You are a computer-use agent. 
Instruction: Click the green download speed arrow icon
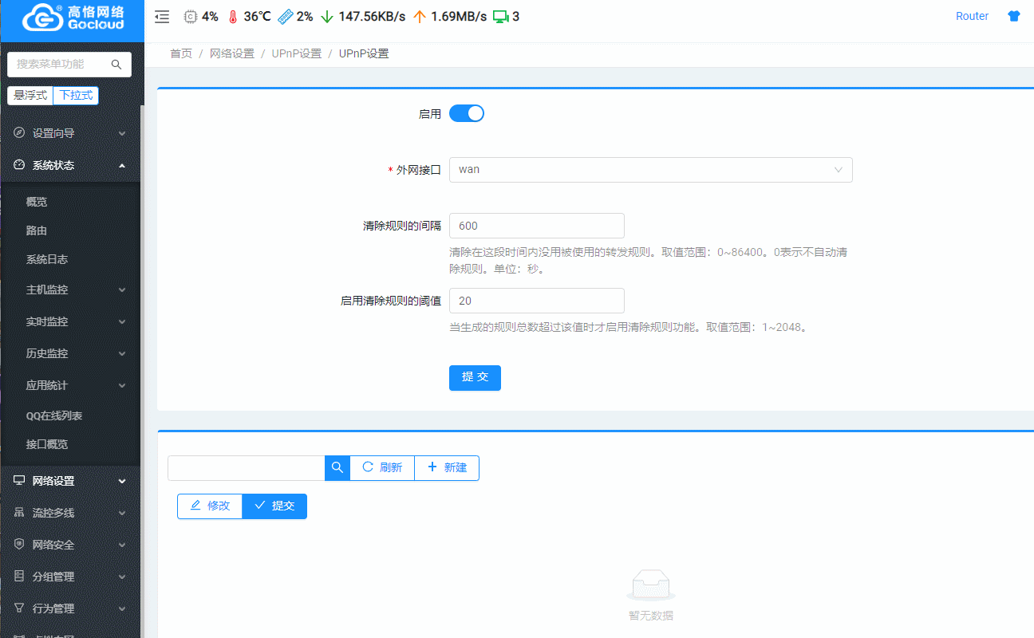(x=326, y=16)
